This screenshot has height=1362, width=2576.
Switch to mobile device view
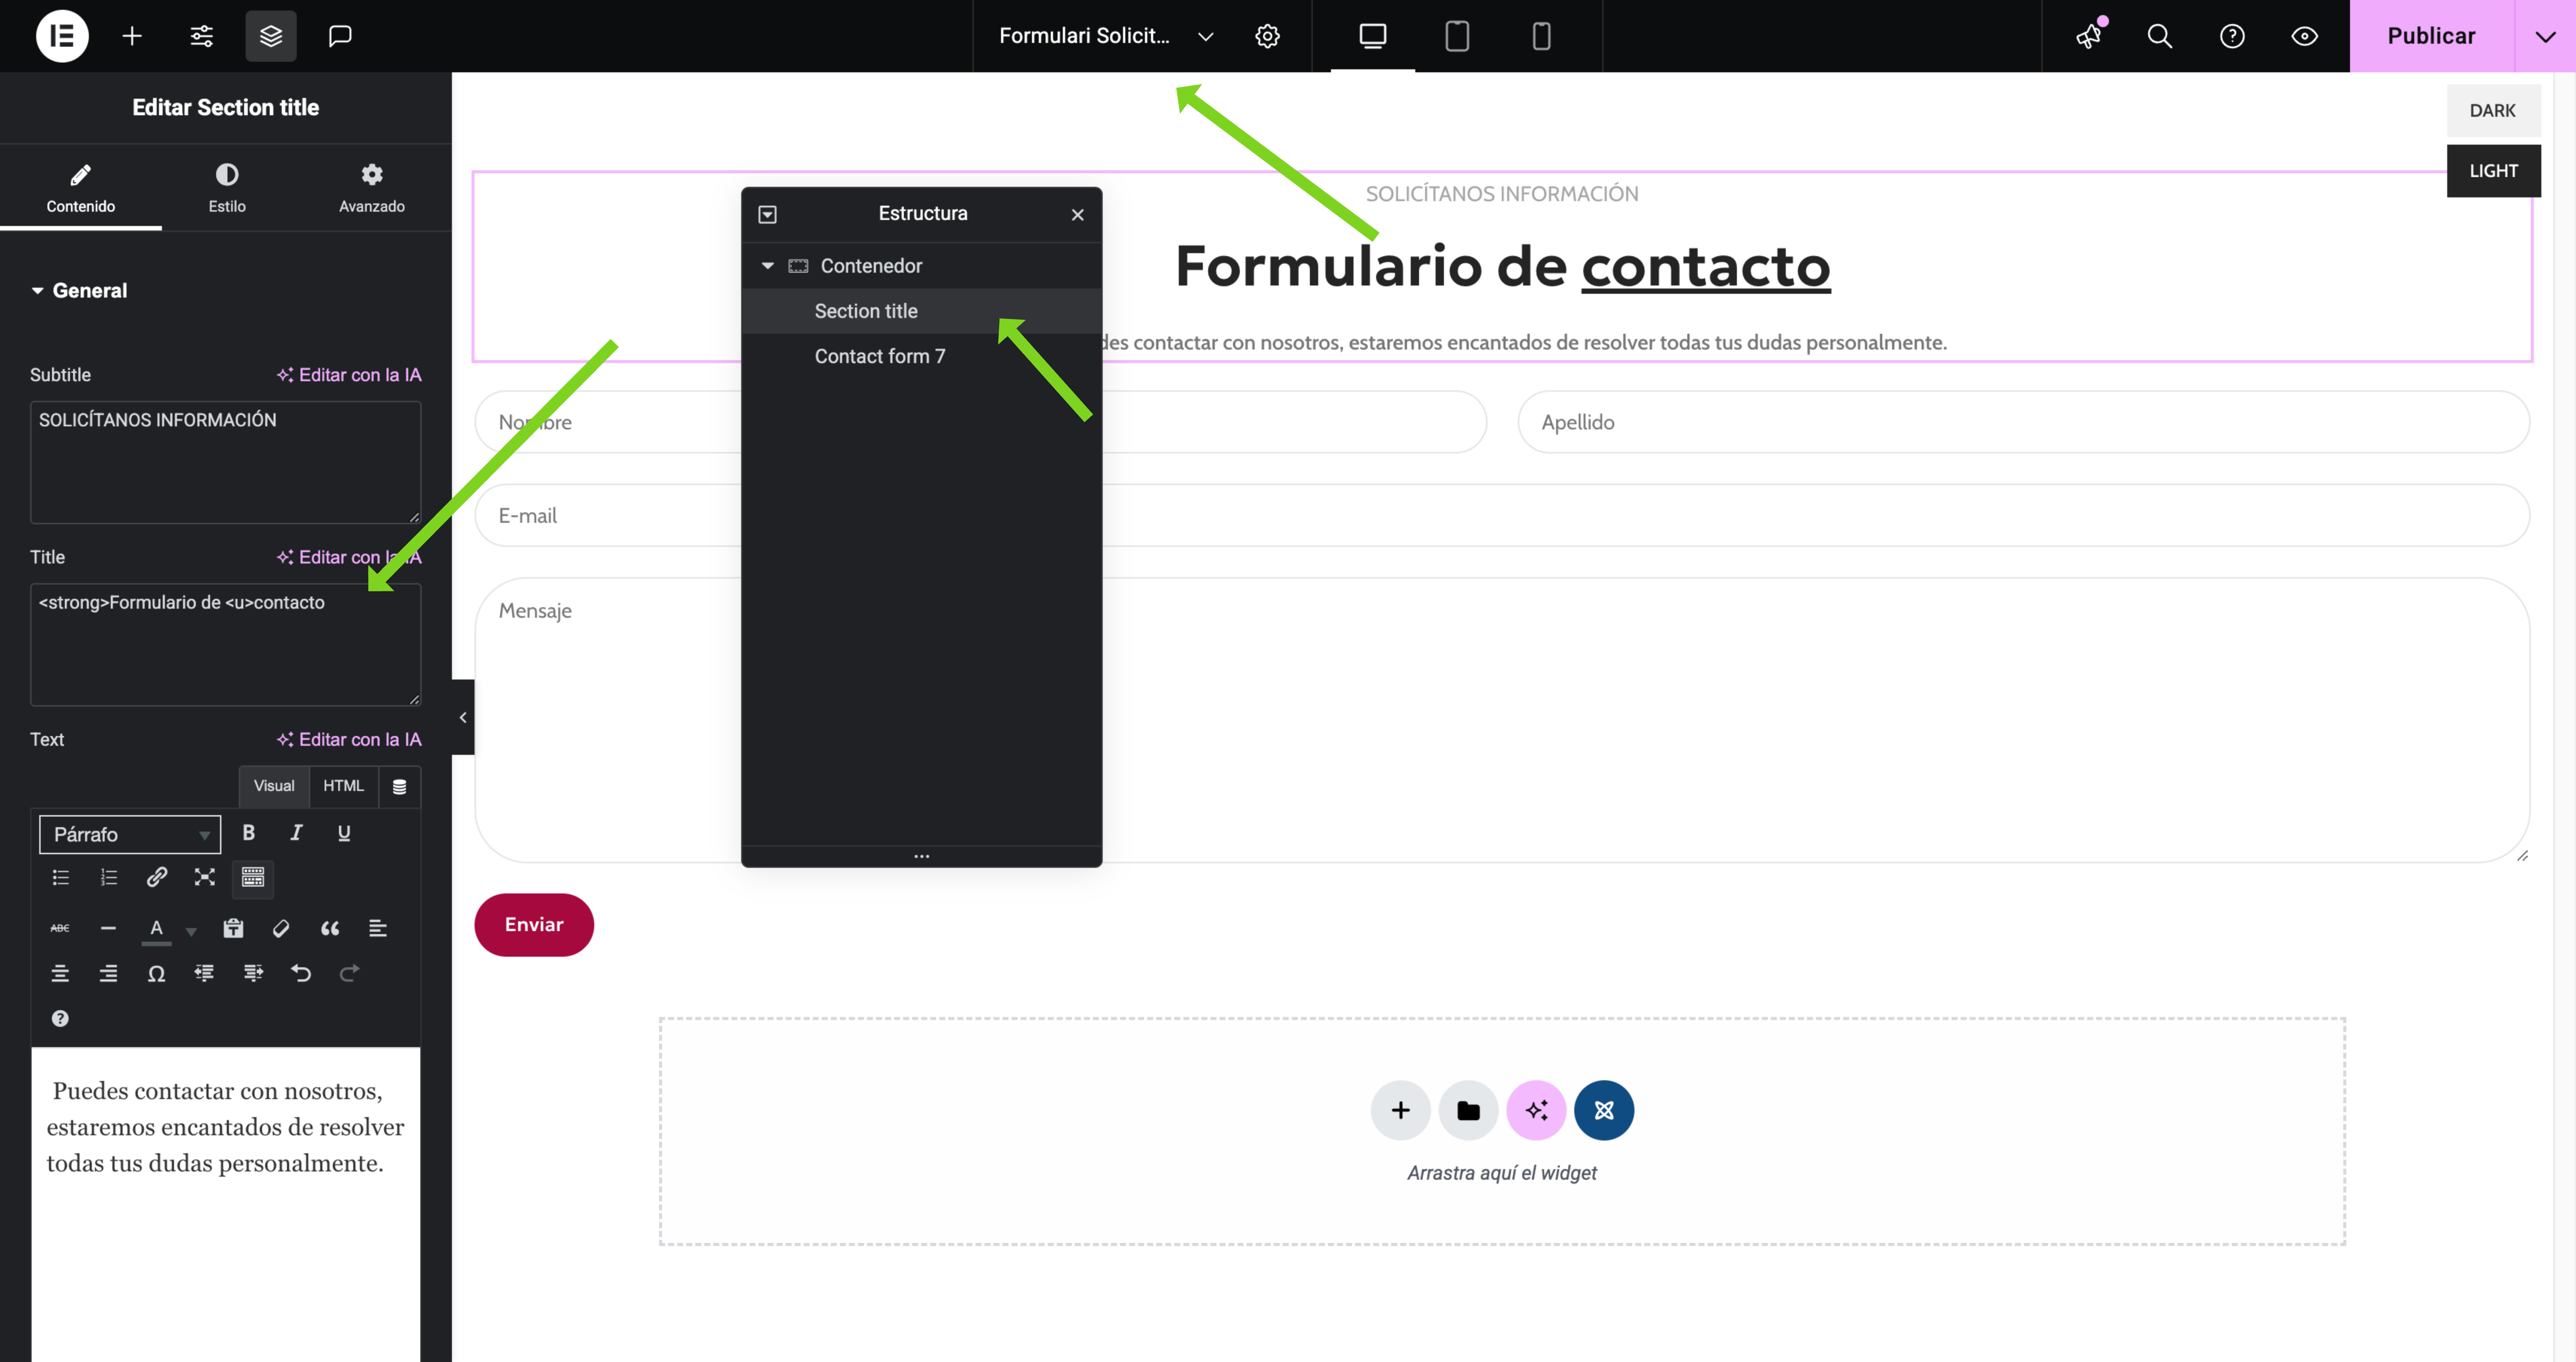coord(1541,36)
